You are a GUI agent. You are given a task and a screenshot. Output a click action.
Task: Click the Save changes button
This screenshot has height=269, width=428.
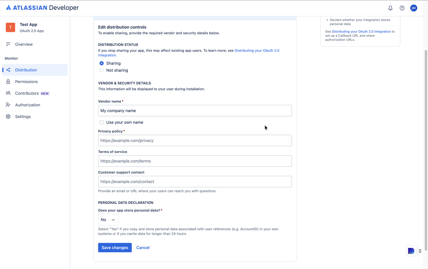(x=115, y=248)
